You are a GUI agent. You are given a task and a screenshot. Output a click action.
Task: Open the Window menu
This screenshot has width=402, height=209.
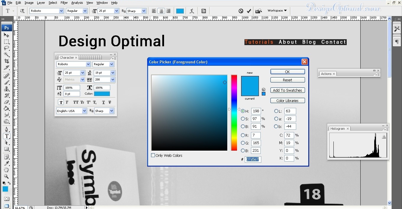[102, 3]
